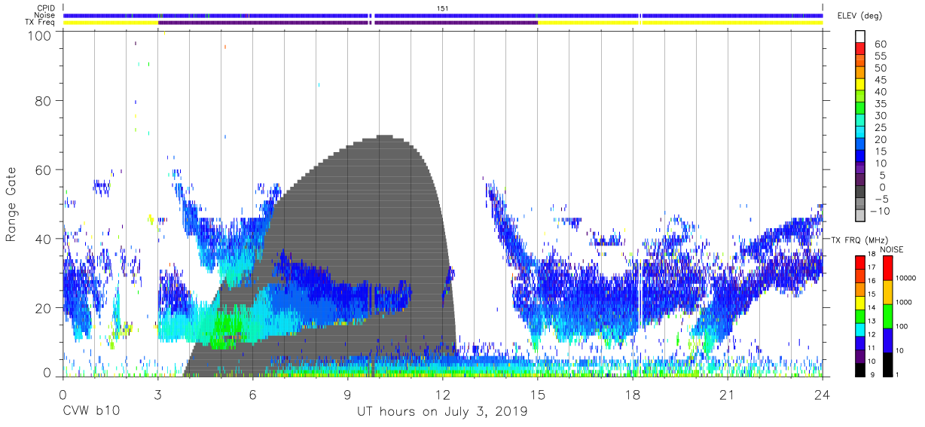Viewport: 925px width, 427px height.
Task: Click the 21 hour tick on the time axis
Action: point(728,395)
